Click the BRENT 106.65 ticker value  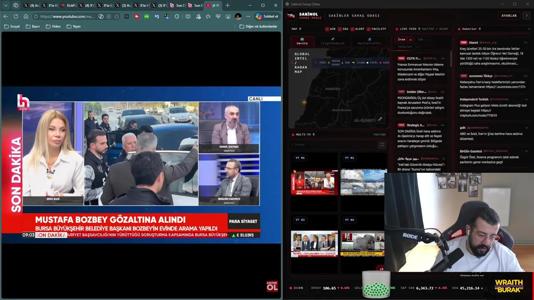329,288
